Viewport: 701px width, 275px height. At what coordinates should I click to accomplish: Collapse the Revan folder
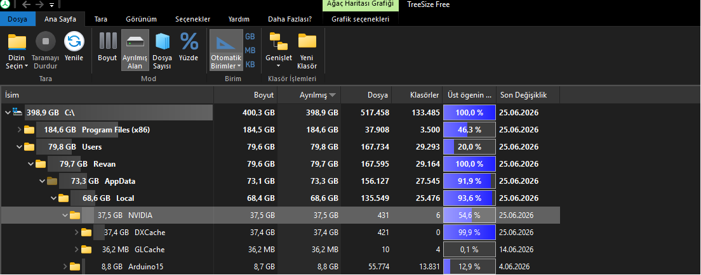(x=31, y=164)
